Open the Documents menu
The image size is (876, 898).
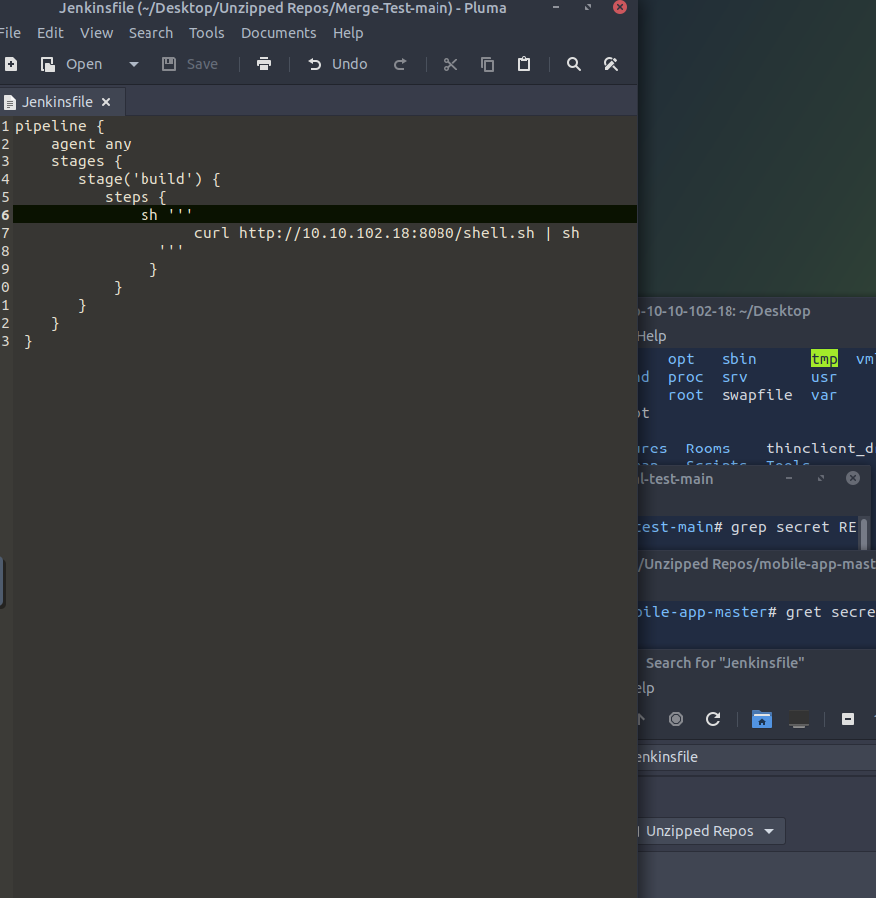point(278,33)
